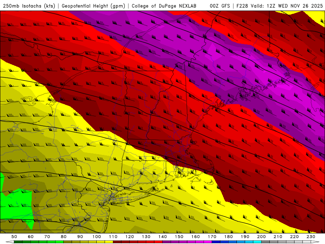Select the bright yellow swatch ending at 110
325x244 pixels.
point(109,242)
